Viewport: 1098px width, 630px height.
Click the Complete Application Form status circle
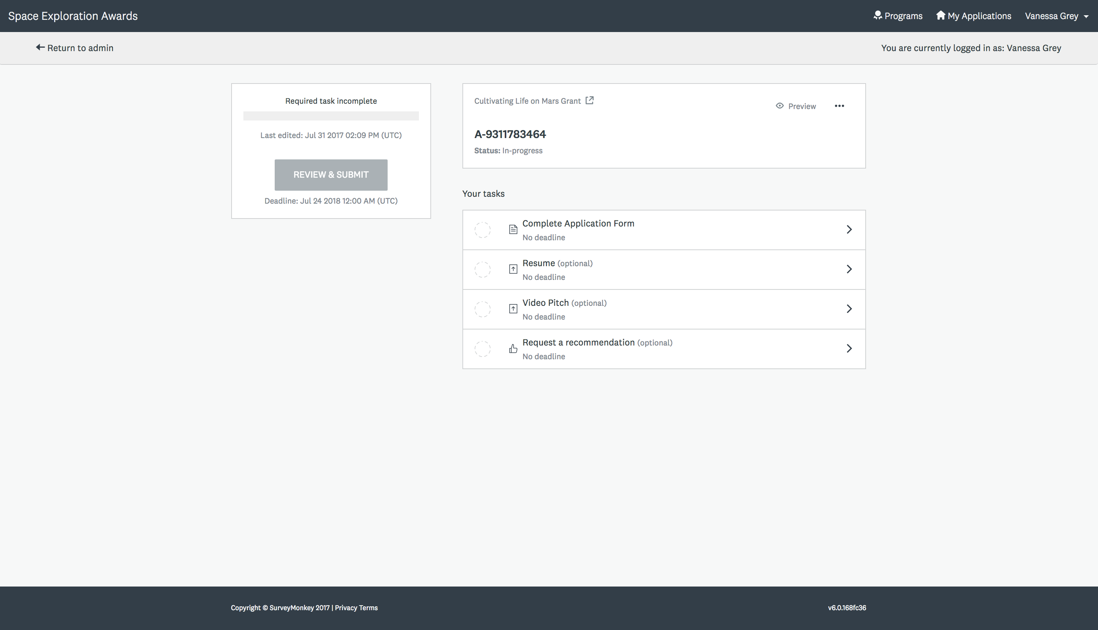click(x=482, y=230)
